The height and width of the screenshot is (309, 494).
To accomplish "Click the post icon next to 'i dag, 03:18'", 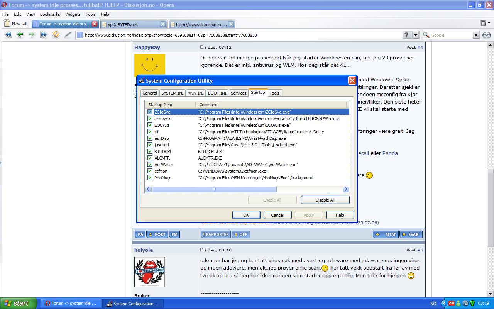I will (x=201, y=250).
